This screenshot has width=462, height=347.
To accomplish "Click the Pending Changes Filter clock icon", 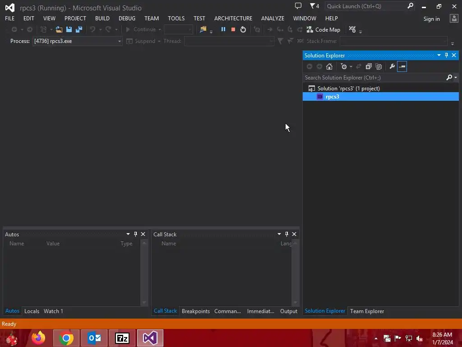I will point(343,66).
